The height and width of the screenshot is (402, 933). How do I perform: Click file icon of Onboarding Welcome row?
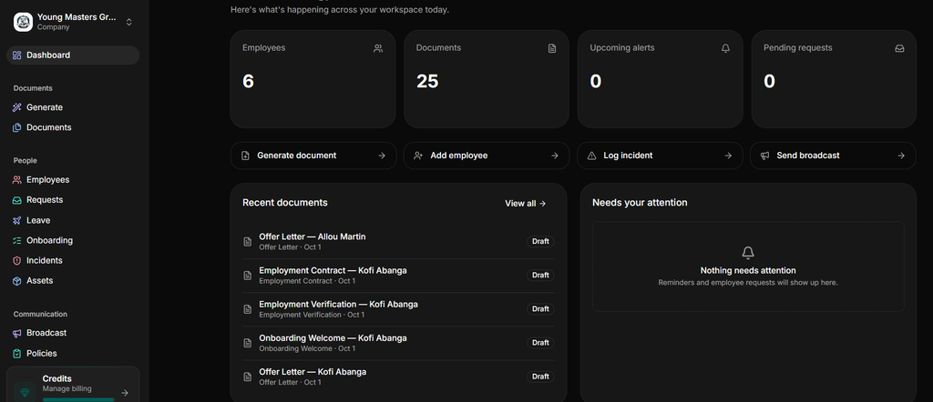(x=248, y=343)
